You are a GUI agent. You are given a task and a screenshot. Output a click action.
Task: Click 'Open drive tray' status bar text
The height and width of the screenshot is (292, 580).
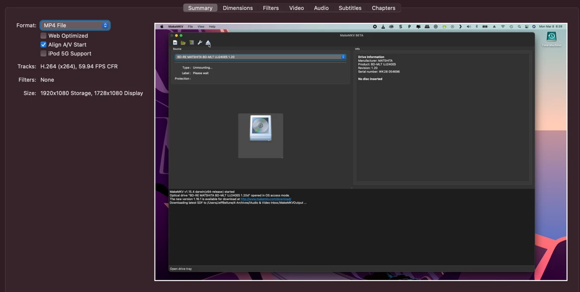(181, 269)
